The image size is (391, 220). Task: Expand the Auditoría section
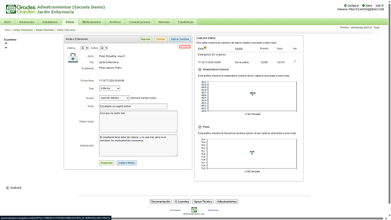pos(7,188)
